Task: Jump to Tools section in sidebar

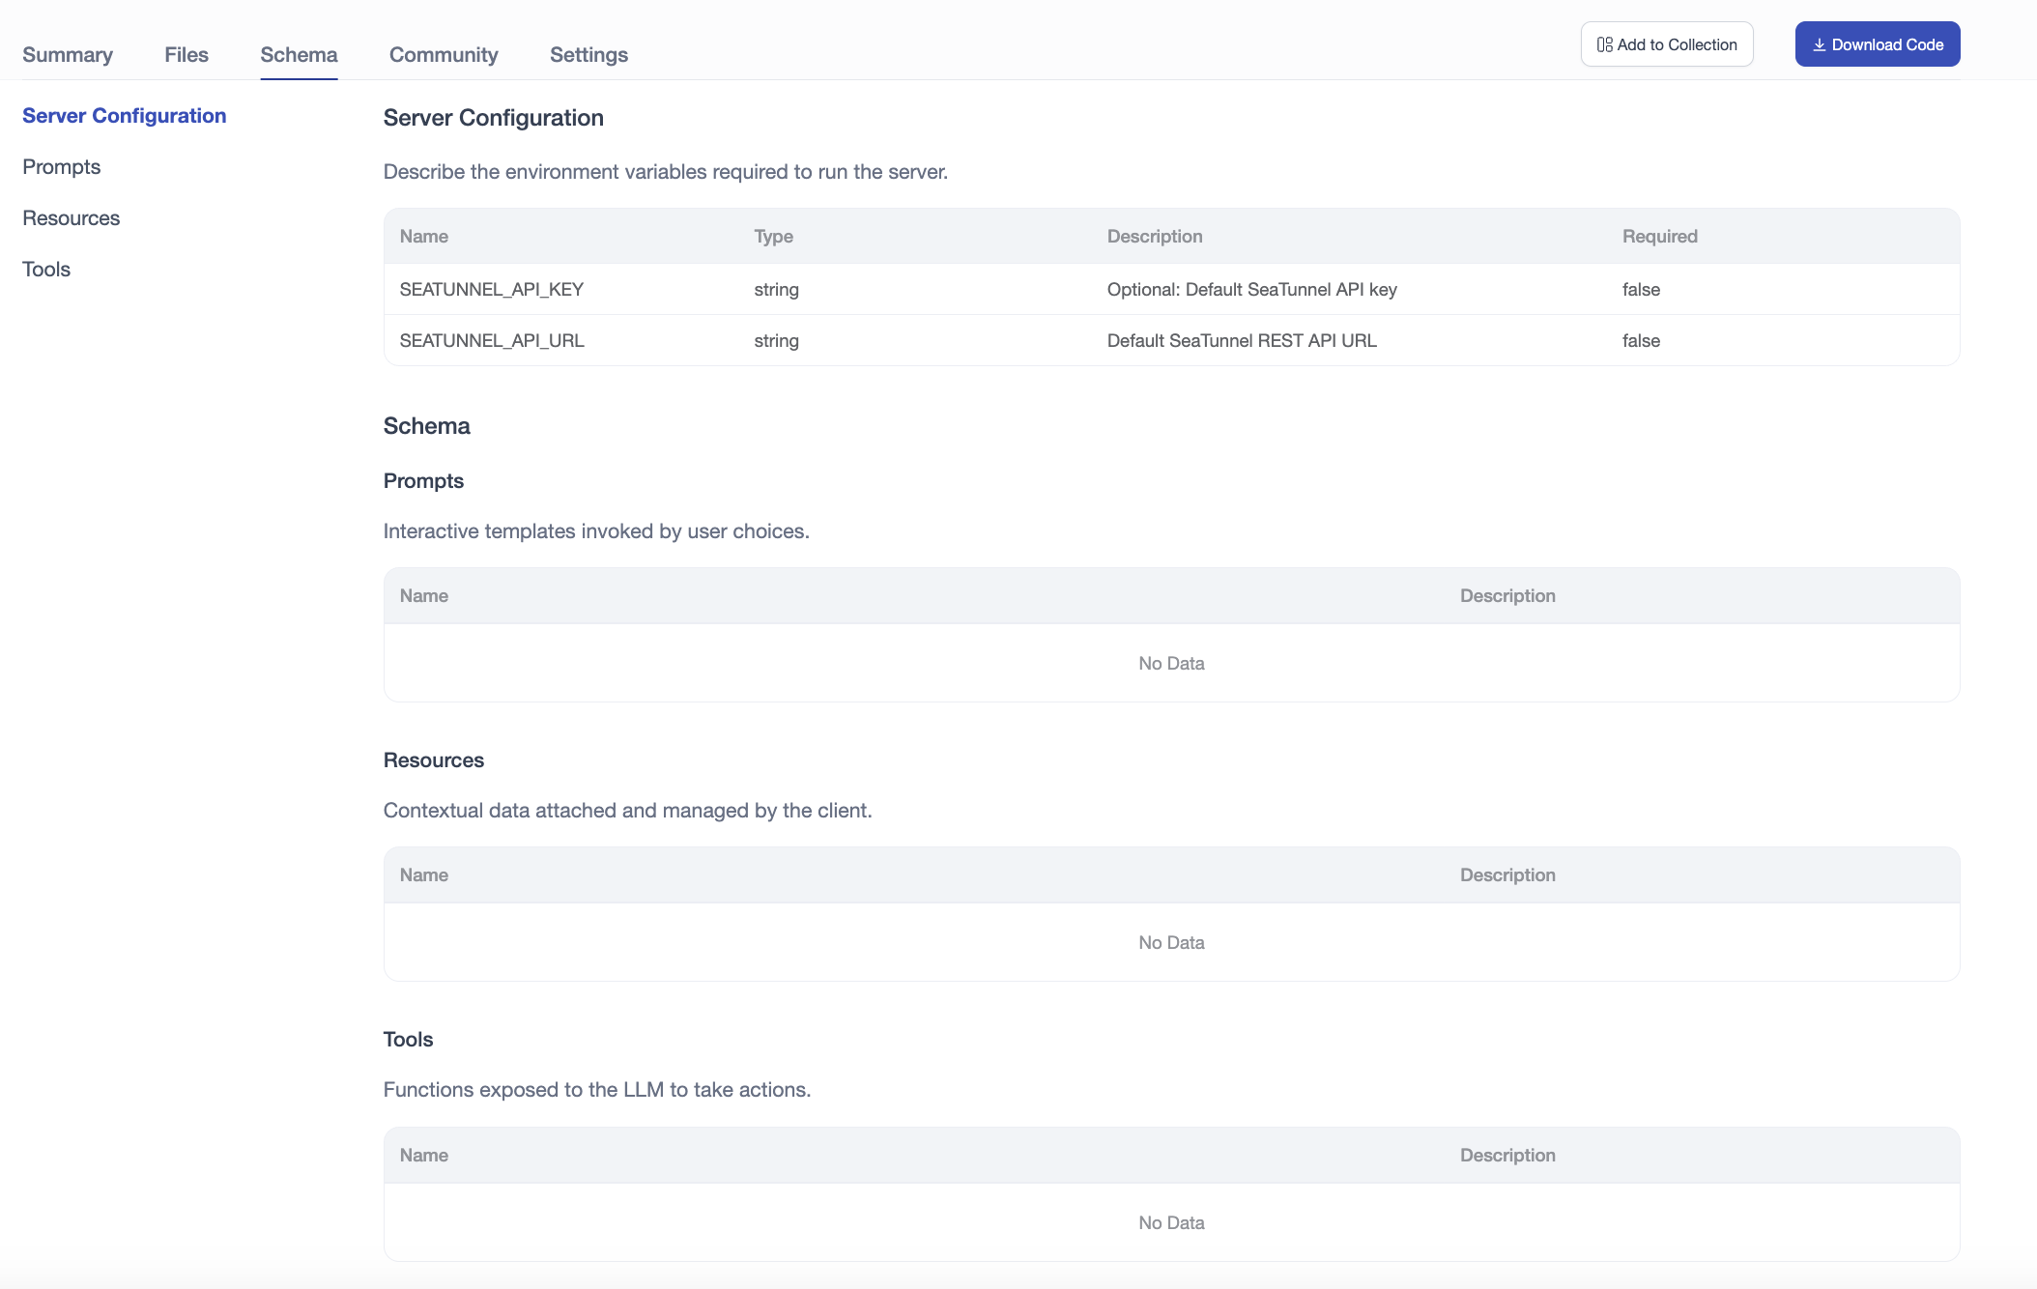Action: [46, 269]
